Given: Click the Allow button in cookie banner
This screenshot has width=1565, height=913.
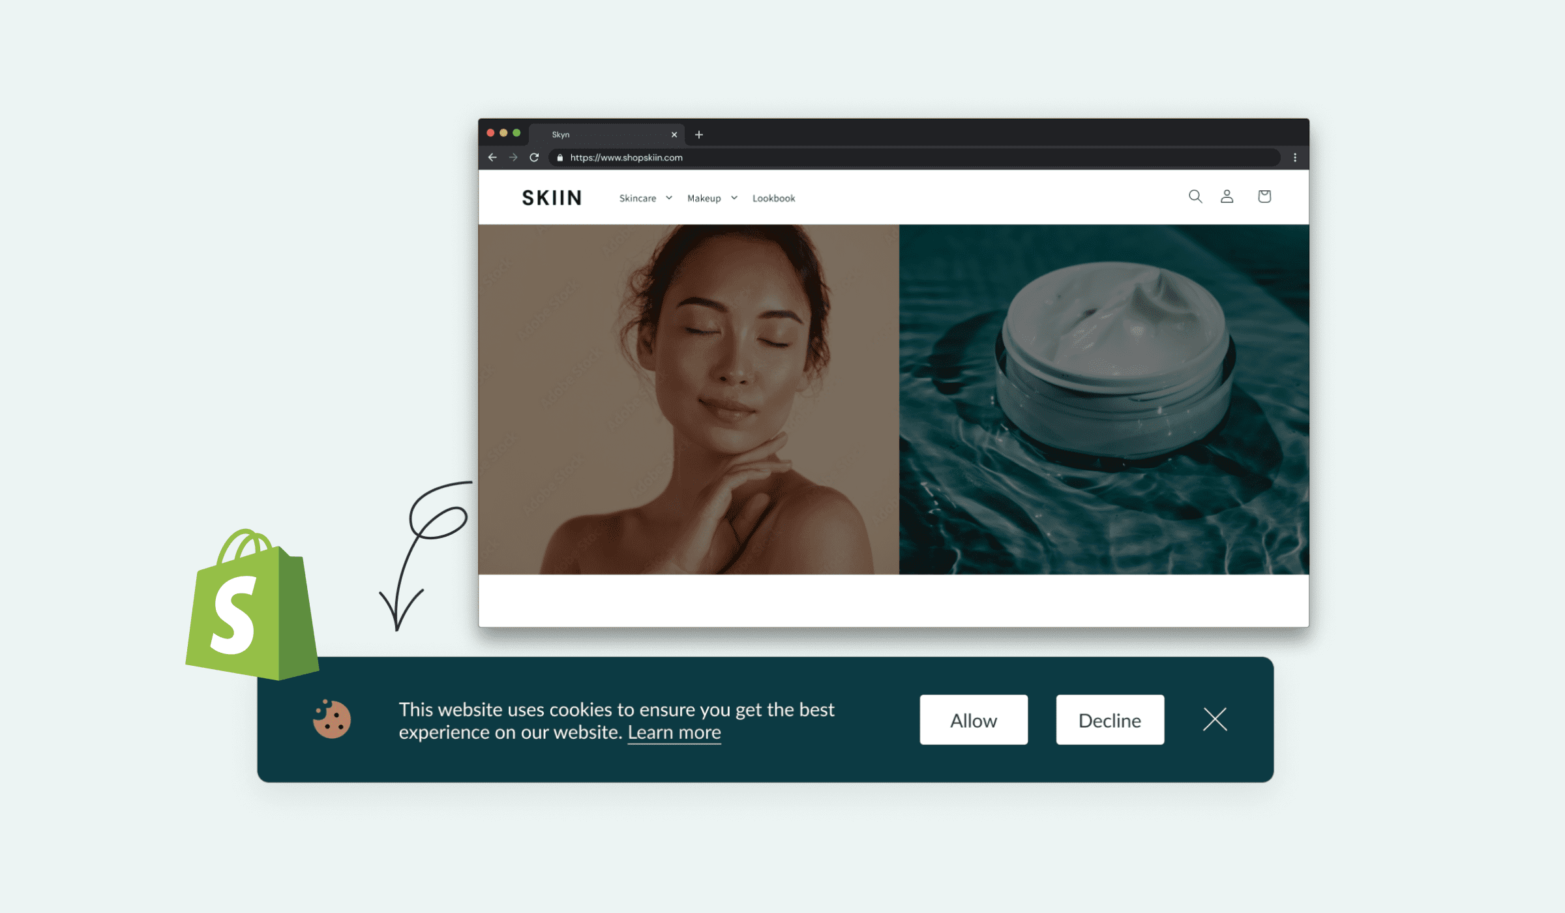Looking at the screenshot, I should [x=972, y=719].
